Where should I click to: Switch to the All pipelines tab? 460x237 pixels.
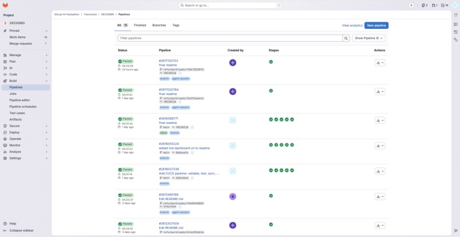pos(122,25)
